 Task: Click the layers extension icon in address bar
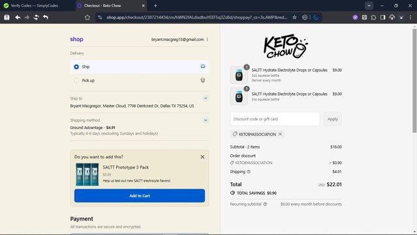(x=305, y=18)
